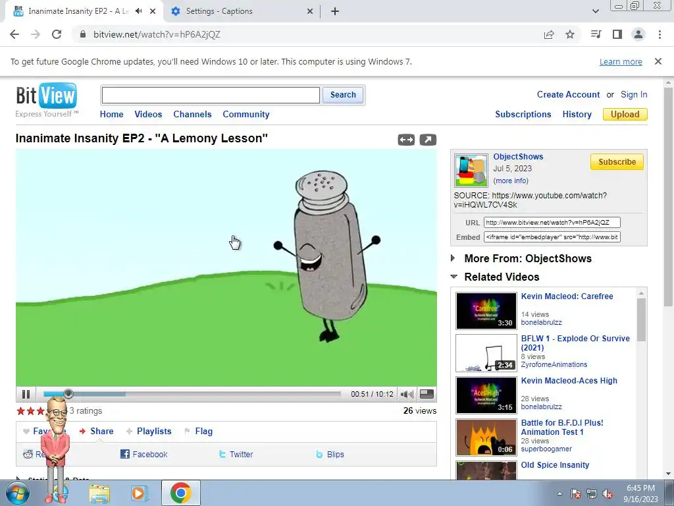Click the (more info) link
674x506 pixels.
[511, 181]
